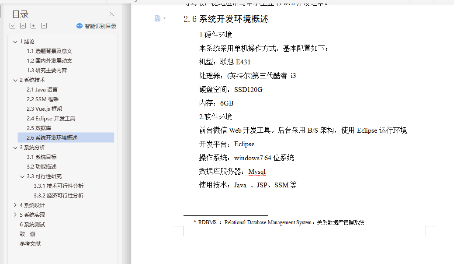Open 3.3 可行性研究 entry
The height and width of the screenshot is (264, 454).
(x=44, y=176)
